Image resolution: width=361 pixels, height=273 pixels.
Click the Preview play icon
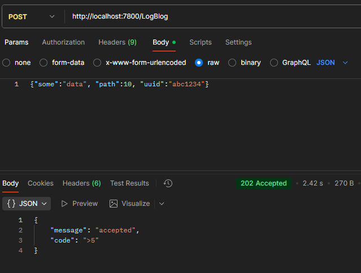coord(64,204)
